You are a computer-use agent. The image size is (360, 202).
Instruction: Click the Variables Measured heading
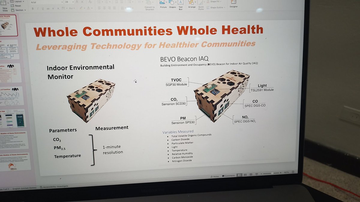(x=178, y=132)
